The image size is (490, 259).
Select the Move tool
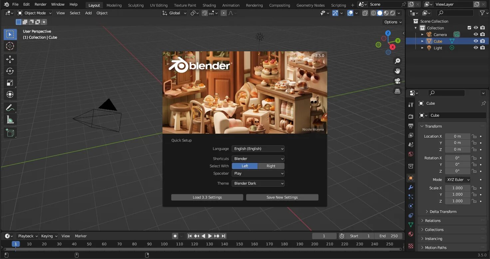(10, 59)
